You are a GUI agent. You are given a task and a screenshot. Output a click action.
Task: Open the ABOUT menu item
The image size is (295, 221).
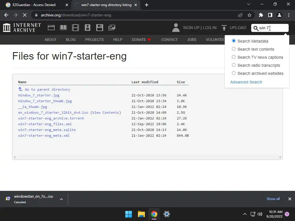(x=50, y=40)
